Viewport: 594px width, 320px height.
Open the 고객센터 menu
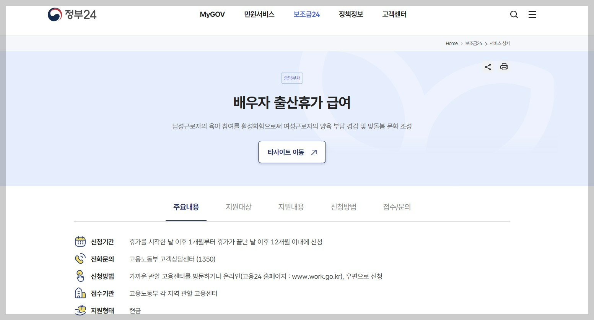point(394,15)
